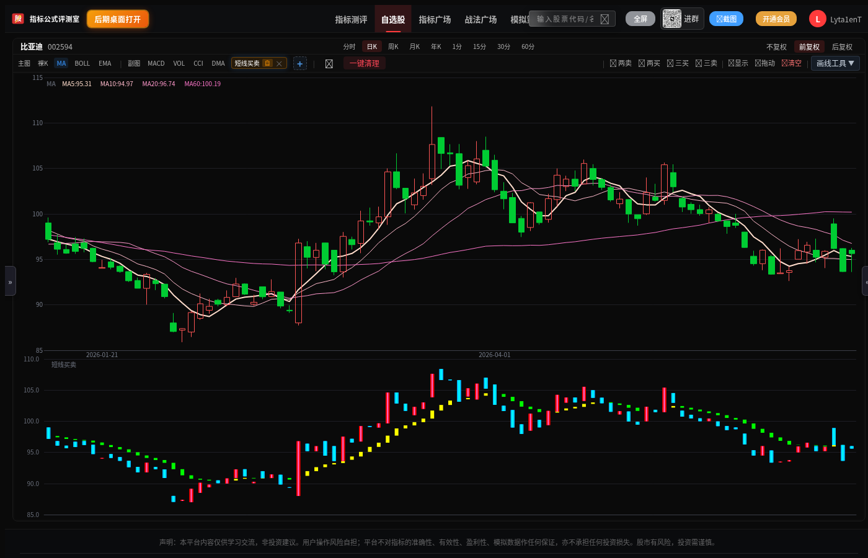
Task: Click the stock code 002594
Action: pyautogui.click(x=60, y=47)
